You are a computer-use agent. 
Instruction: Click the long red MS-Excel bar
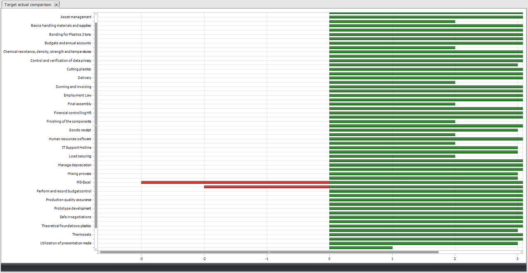pos(235,182)
